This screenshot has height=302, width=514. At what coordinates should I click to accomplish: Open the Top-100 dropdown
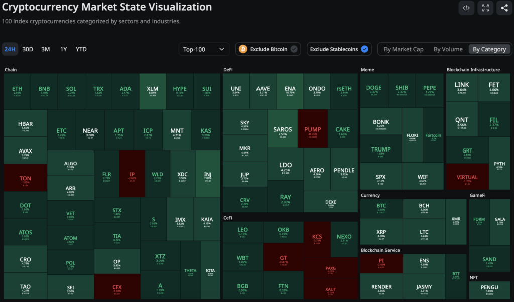(204, 49)
